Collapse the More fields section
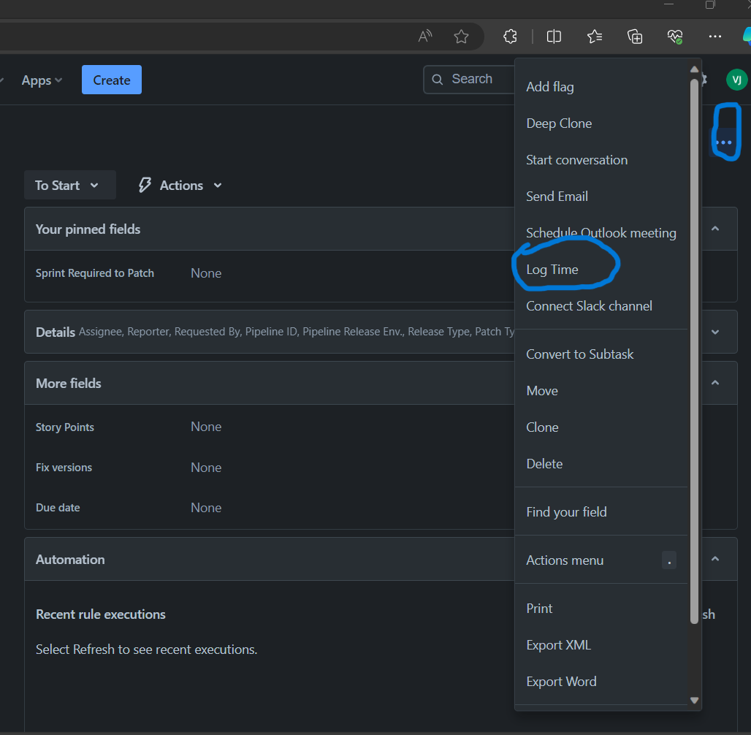 coord(715,383)
